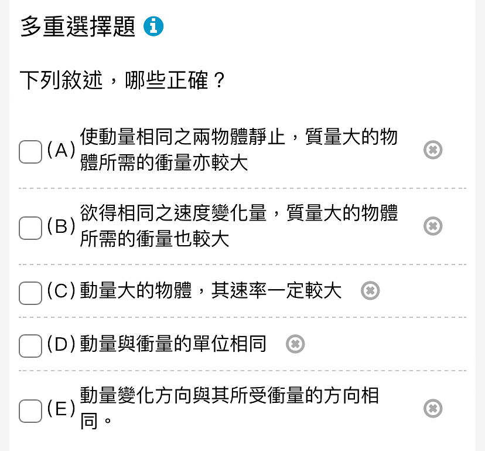Click the question text 下列敘述，哪些正確？

pyautogui.click(x=122, y=80)
